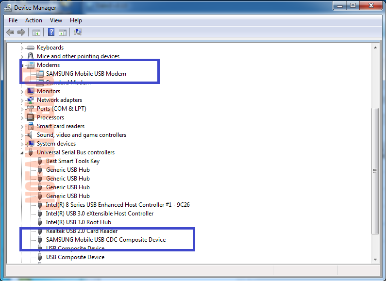Viewport: 386px width, 281px height.
Task: Click the Best Smart Tools Key USB icon
Action: [x=40, y=161]
